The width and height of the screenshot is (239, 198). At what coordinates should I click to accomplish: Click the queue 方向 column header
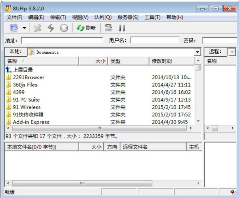112,147
